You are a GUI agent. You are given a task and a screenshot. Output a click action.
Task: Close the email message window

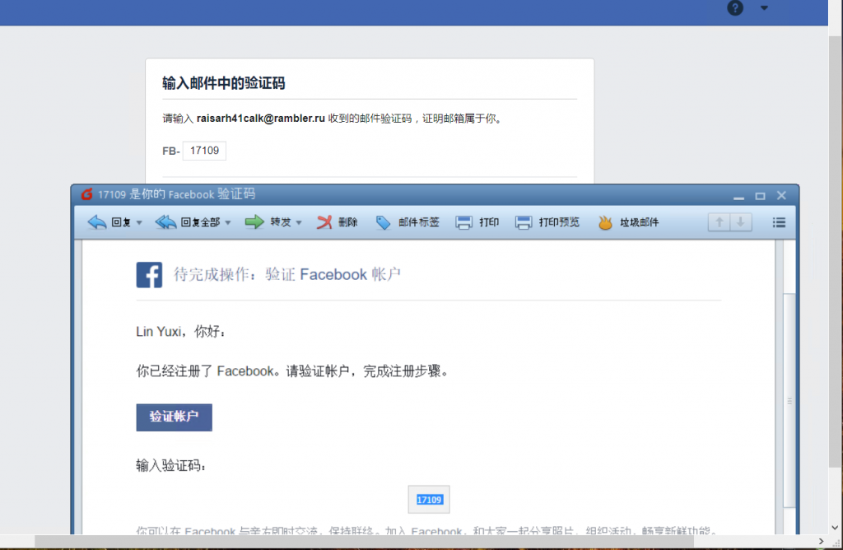pyautogui.click(x=782, y=195)
